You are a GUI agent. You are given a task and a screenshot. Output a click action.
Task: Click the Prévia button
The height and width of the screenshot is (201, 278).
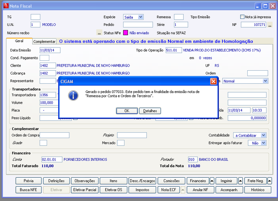coord(29,181)
